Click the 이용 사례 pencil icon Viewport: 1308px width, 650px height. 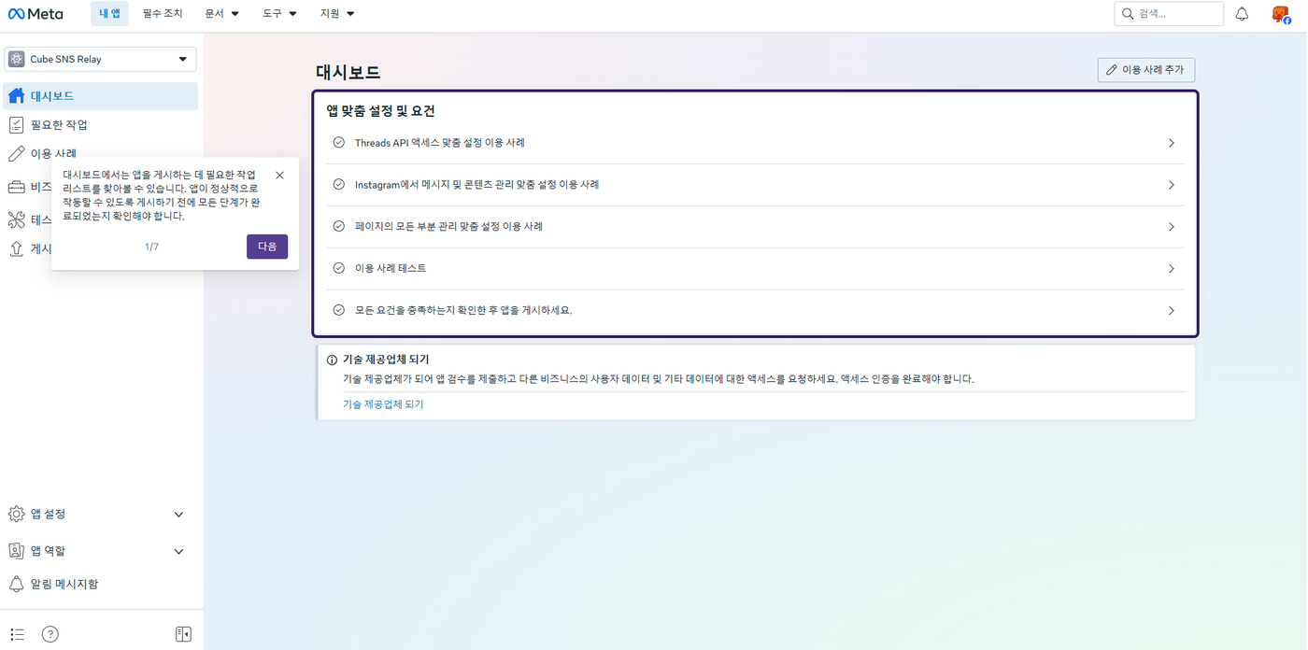[16, 154]
